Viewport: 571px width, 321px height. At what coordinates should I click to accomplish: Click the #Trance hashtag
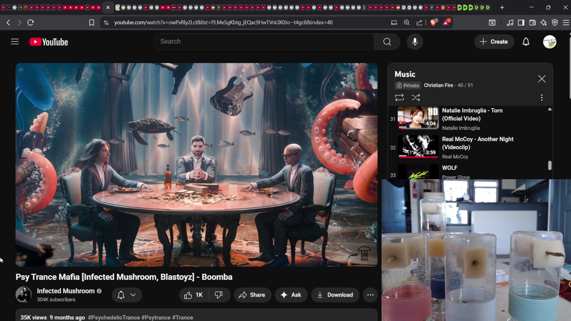click(182, 317)
